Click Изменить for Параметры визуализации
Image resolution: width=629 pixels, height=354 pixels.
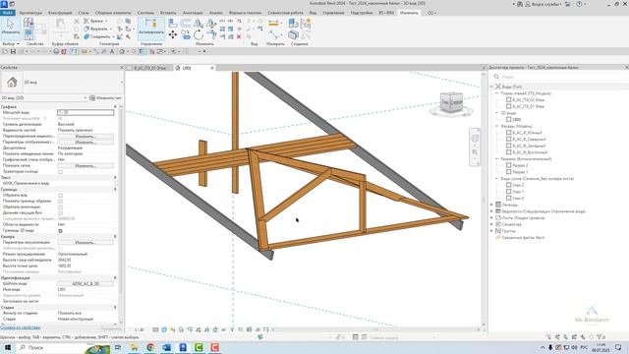pyautogui.click(x=86, y=243)
